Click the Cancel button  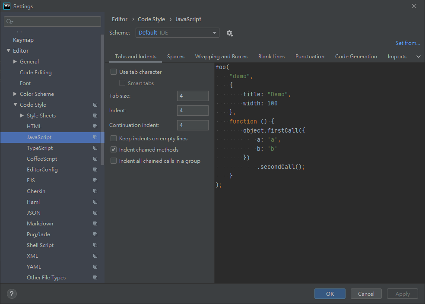pos(366,294)
